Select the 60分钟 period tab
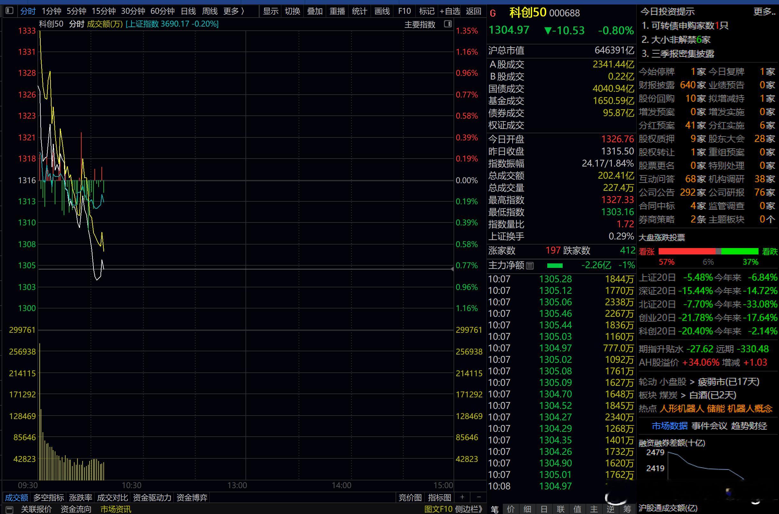Screen dimensions: 779x514 (x=163, y=11)
